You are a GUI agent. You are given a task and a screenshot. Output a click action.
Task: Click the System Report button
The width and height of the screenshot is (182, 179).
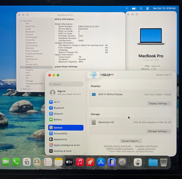pos(131,141)
